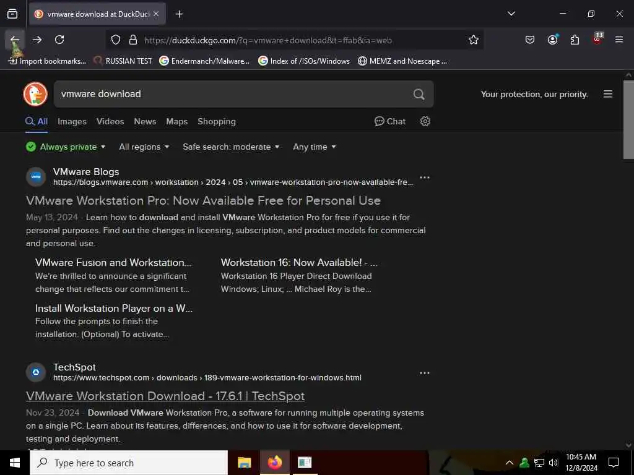Show hidden system tray icons chevron
This screenshot has height=475, width=634.
pyautogui.click(x=510, y=463)
